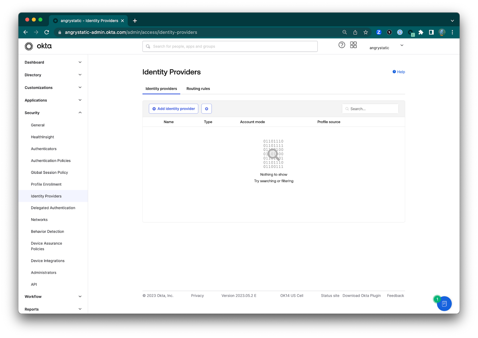The width and height of the screenshot is (478, 338).
Task: Open the Okta admin apps grid icon
Action: click(353, 45)
